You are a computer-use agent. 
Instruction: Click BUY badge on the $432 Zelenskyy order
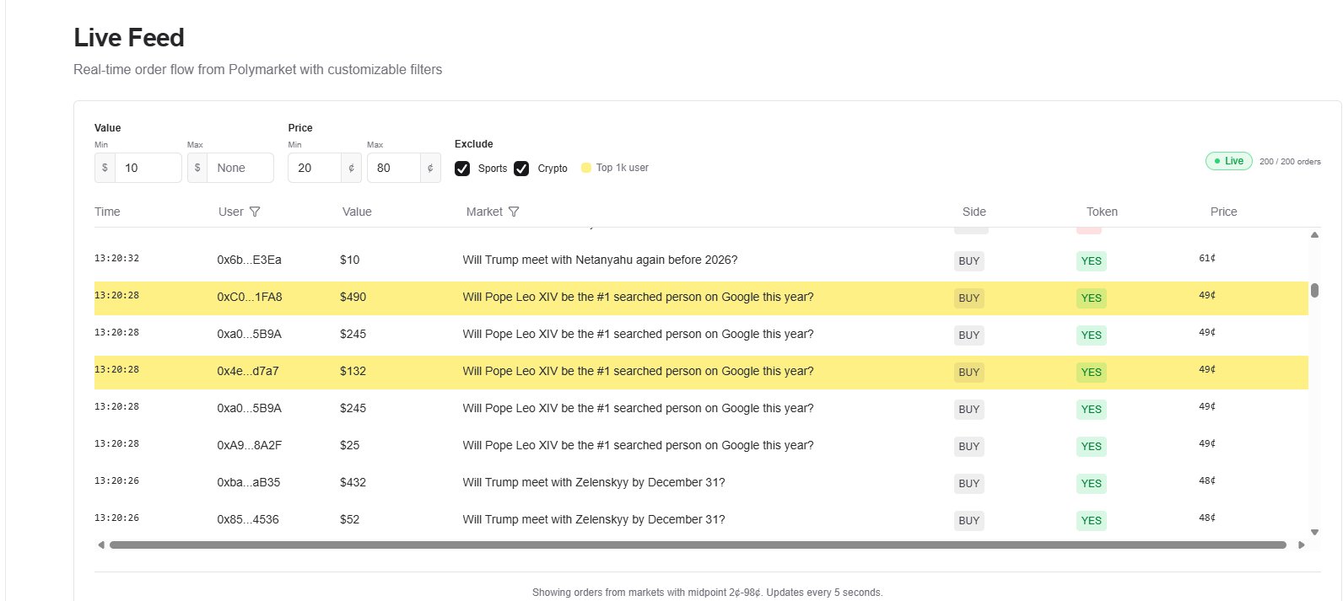click(x=968, y=484)
